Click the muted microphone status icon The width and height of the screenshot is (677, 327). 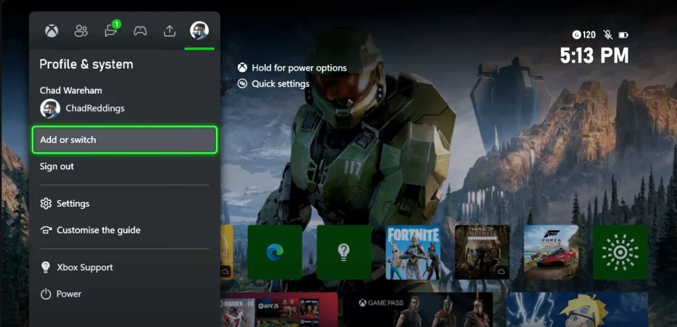point(608,35)
